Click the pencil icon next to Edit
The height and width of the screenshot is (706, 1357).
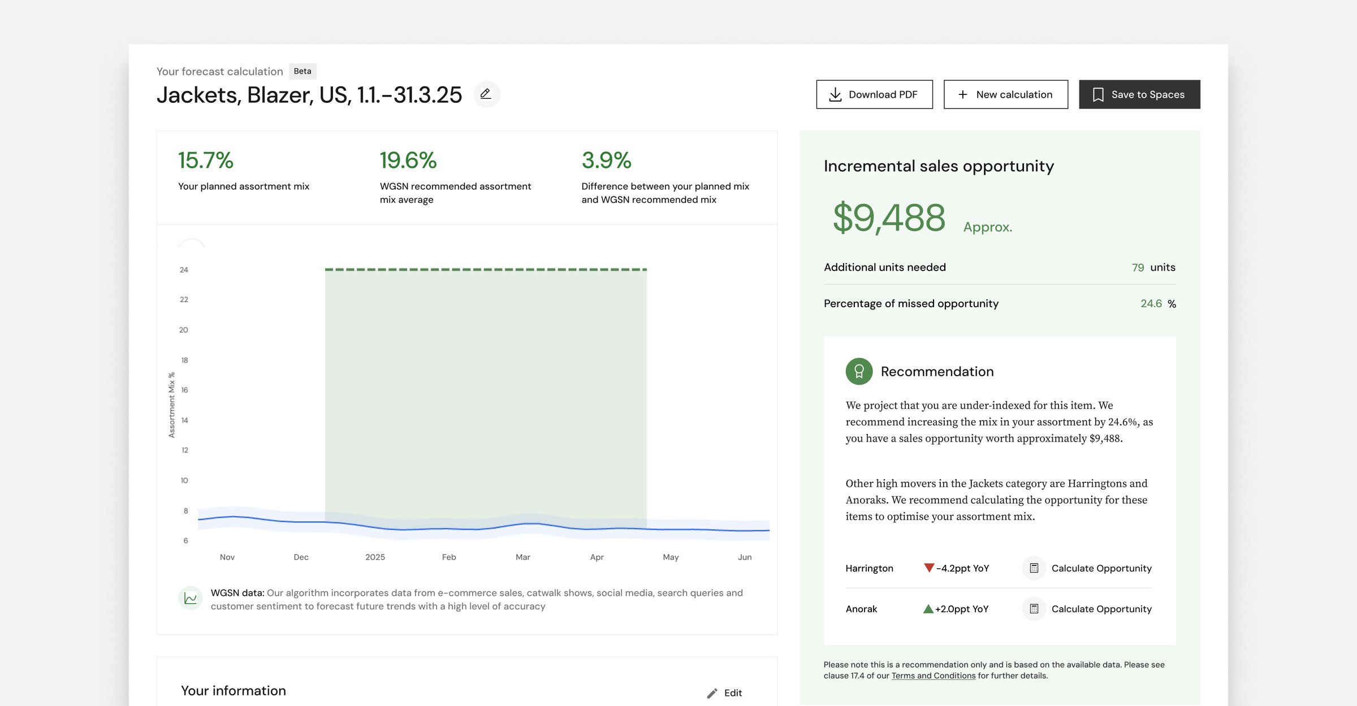point(712,694)
